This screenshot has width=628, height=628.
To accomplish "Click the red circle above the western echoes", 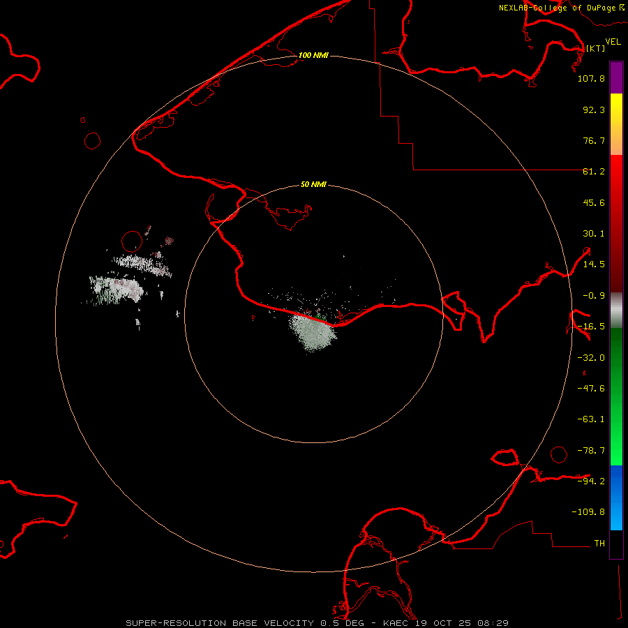I will point(132,241).
